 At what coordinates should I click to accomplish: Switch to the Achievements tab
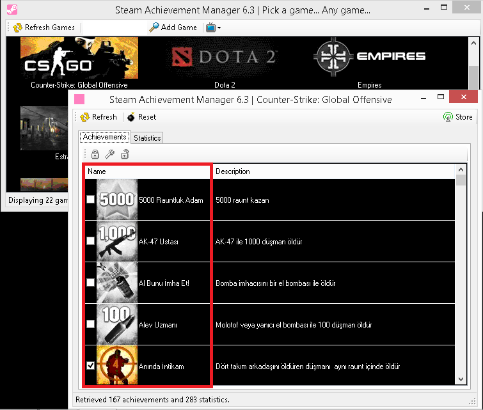pyautogui.click(x=104, y=137)
